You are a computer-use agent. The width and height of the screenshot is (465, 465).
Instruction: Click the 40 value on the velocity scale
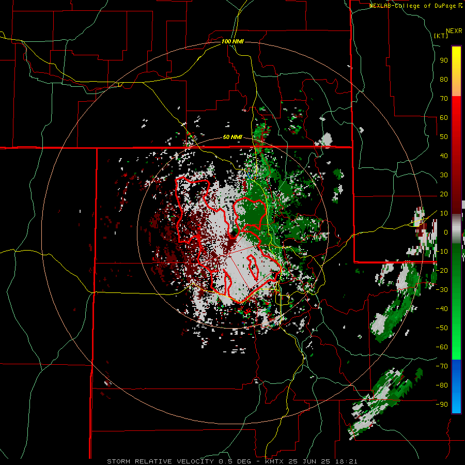pyautogui.click(x=444, y=156)
